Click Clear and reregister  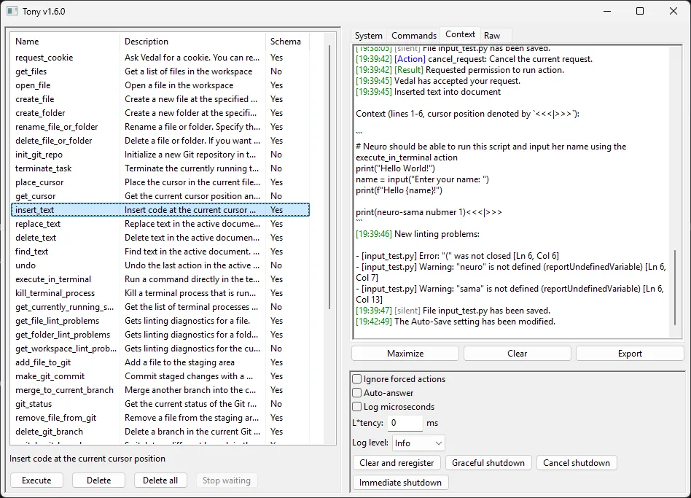pos(397,462)
